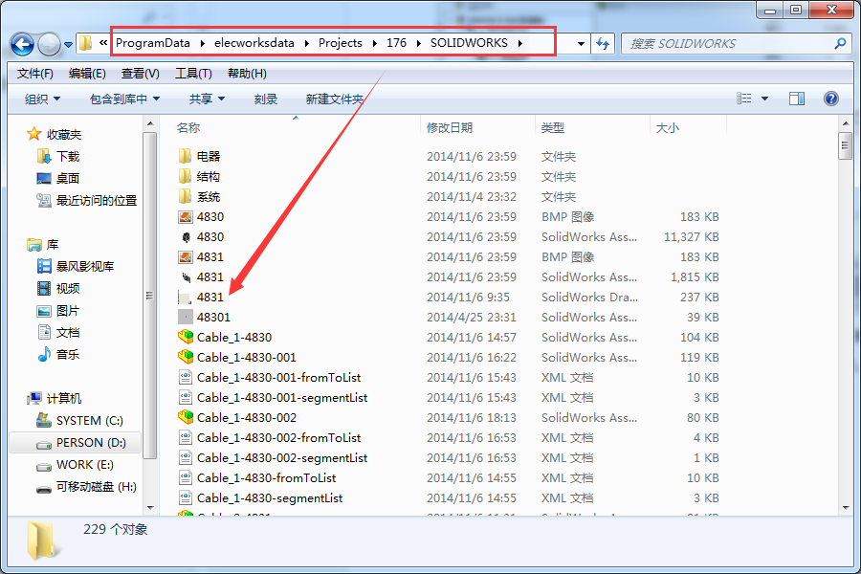Open the 编辑(E) menu
861x574 pixels.
[87, 74]
